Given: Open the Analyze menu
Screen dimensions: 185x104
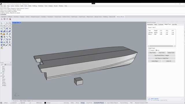Looking at the screenshot, I should (51, 6).
